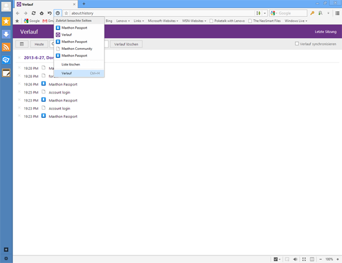
Task: Click the 100% zoom level indicator
Action: tap(329, 259)
